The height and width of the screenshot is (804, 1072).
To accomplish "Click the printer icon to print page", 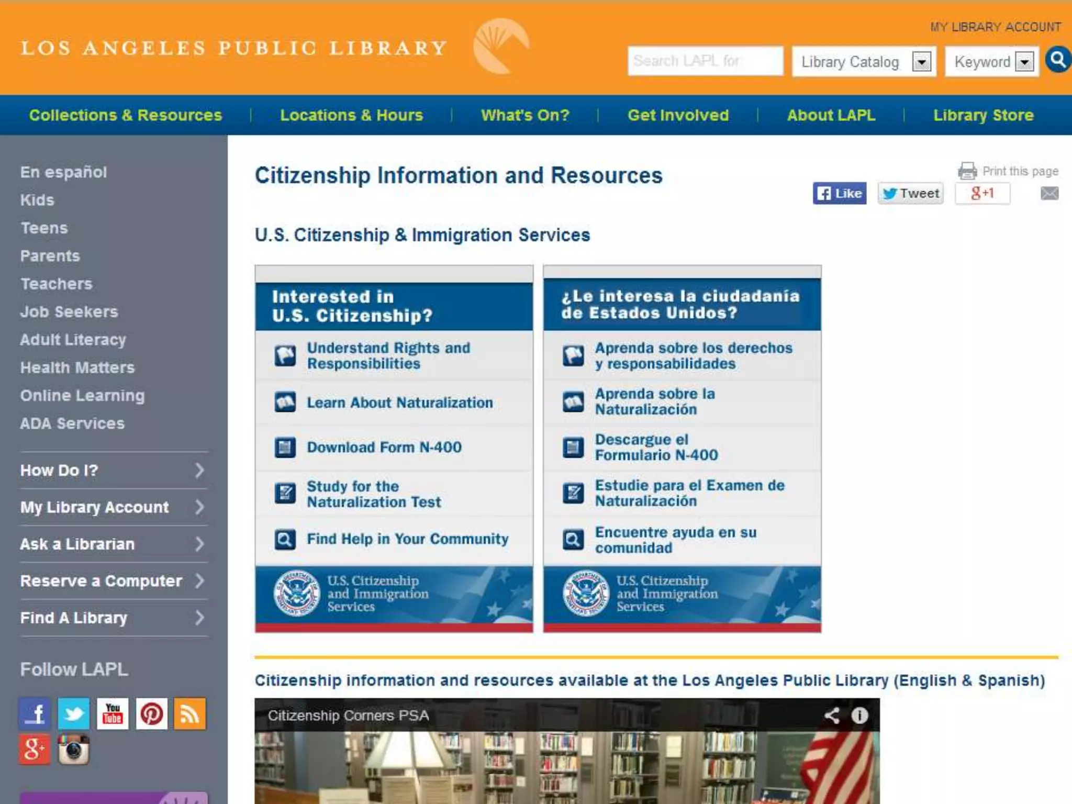I will pos(967,171).
